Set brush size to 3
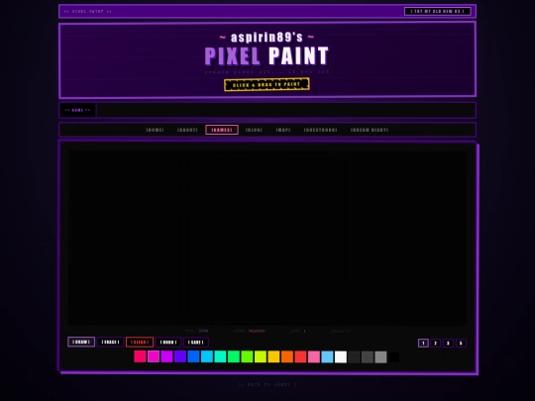This screenshot has height=401, width=535. click(448, 343)
